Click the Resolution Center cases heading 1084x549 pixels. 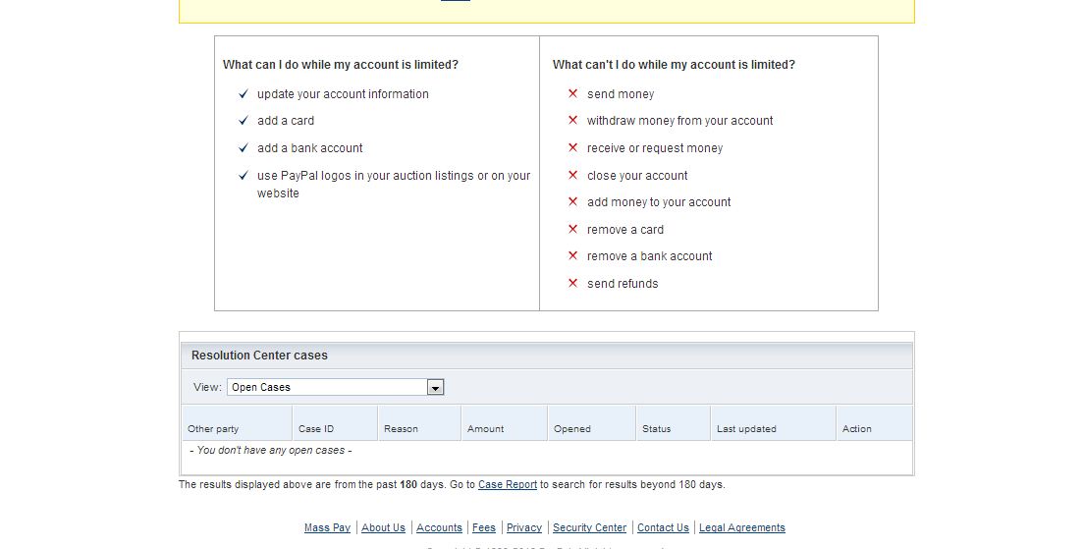tap(259, 356)
